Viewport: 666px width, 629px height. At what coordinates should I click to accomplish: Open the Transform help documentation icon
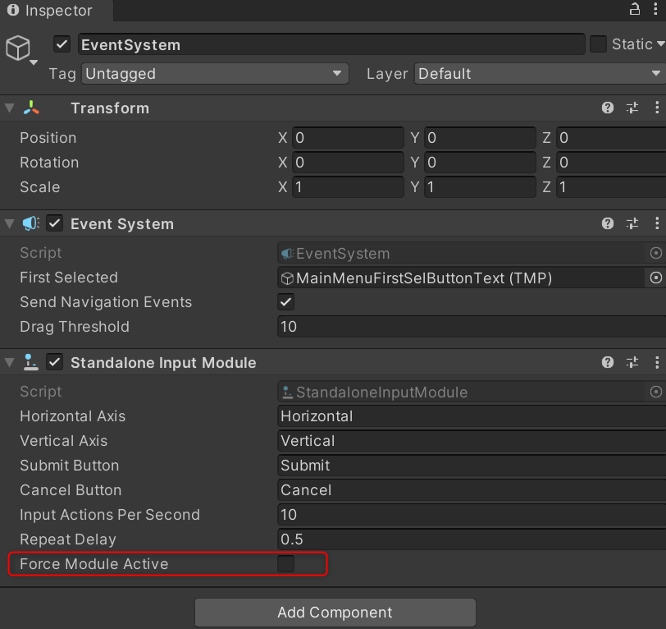coord(608,108)
